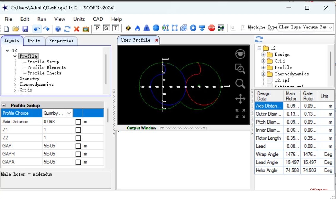This screenshot has width=336, height=199.
Task: Click the rotor pair icon with green arrow
Action: (165, 28)
